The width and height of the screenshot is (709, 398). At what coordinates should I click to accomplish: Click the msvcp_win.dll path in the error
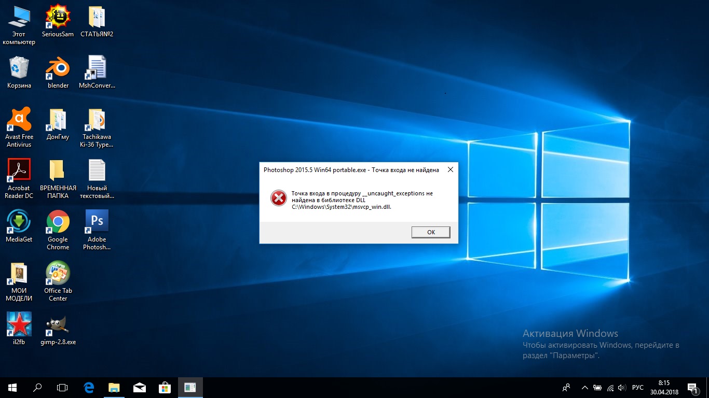pos(342,207)
